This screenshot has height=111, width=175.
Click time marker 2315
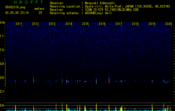[85, 24]
